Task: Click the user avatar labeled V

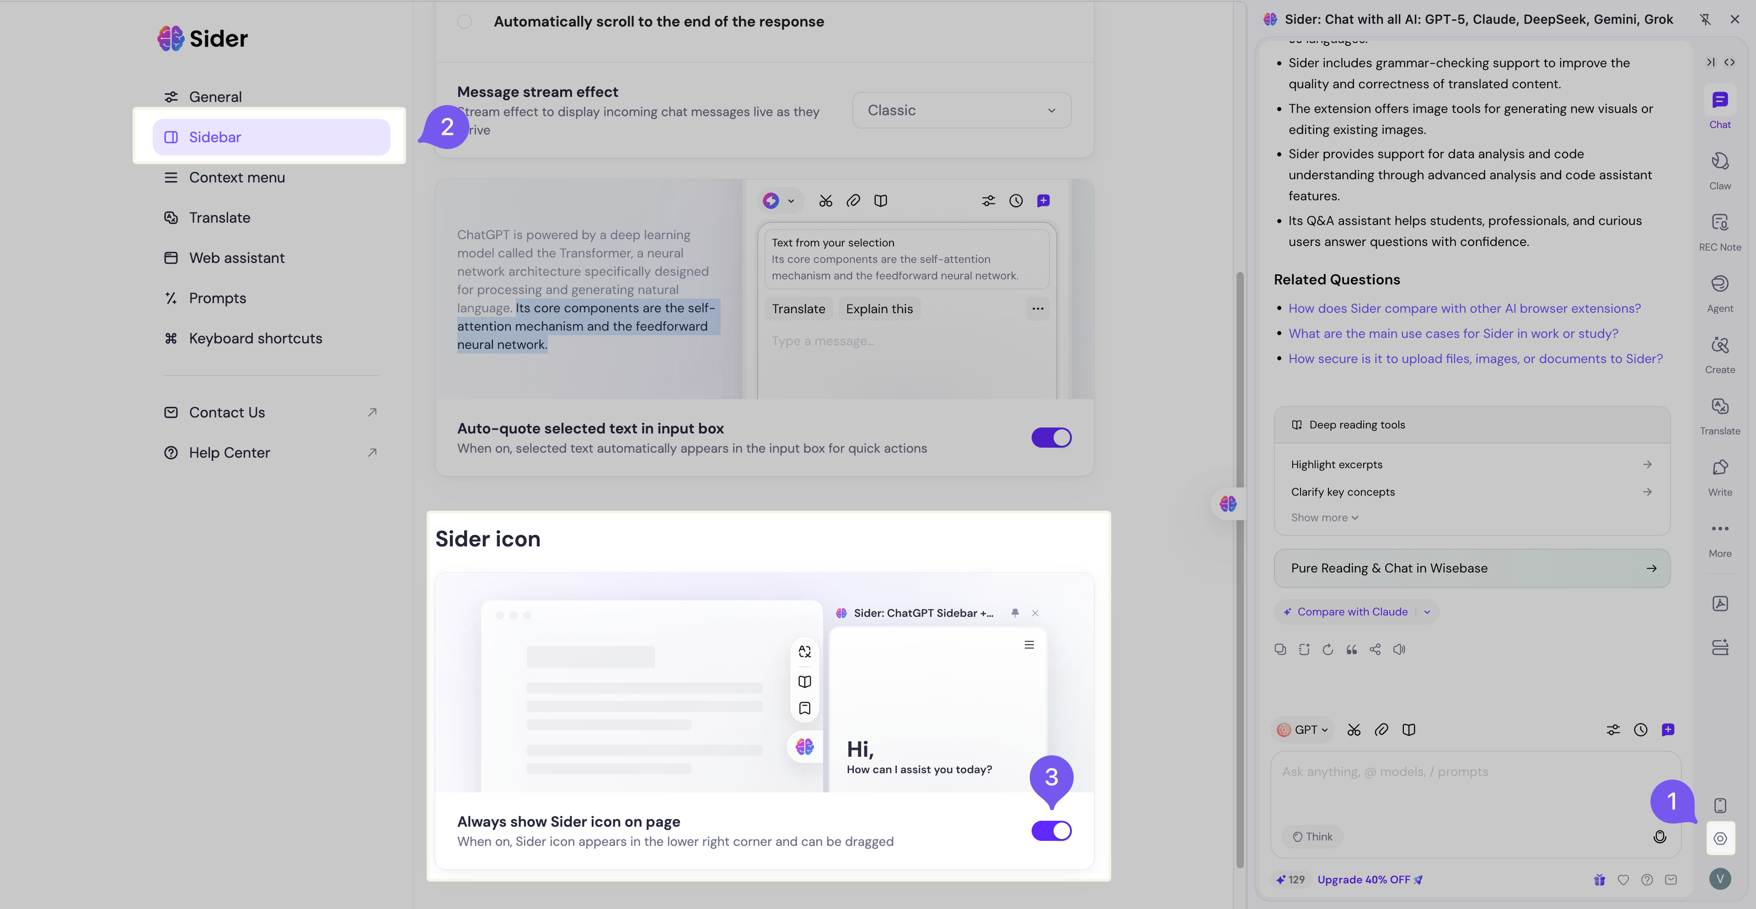Action: pyautogui.click(x=1719, y=879)
